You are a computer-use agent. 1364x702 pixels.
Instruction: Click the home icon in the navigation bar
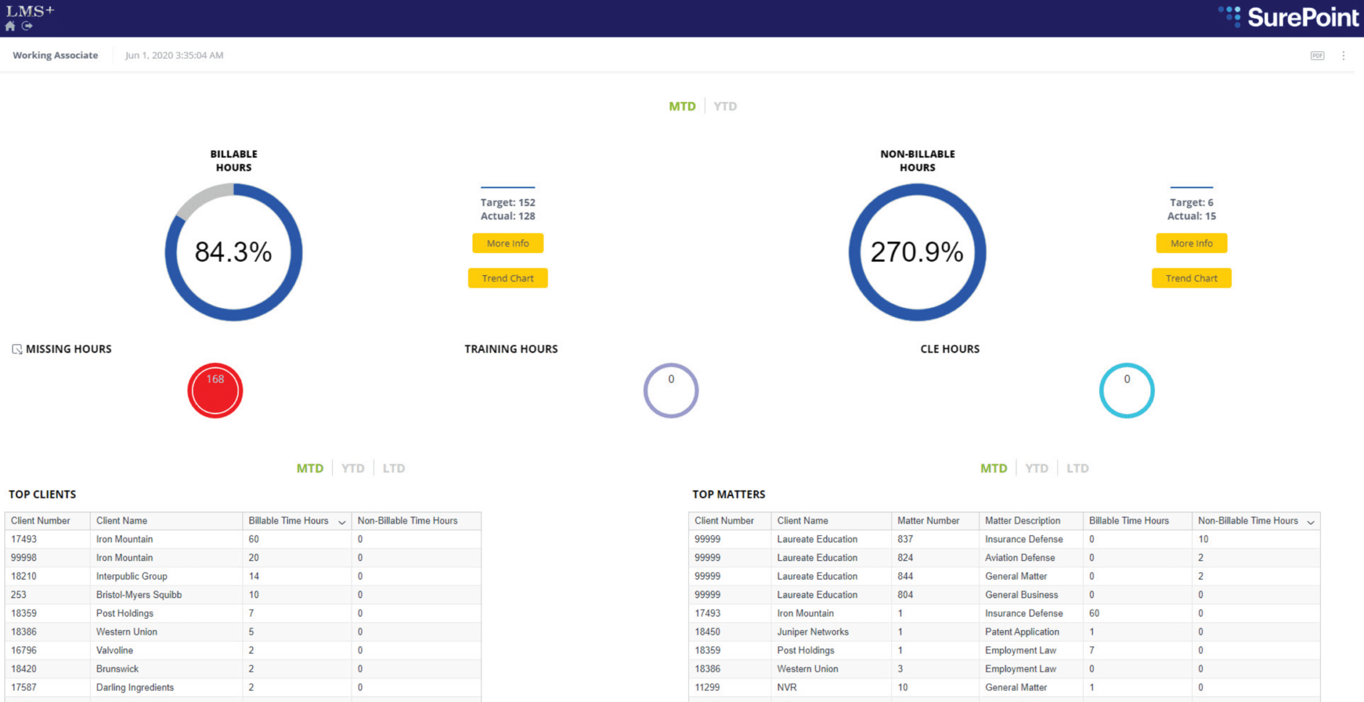pyautogui.click(x=9, y=27)
